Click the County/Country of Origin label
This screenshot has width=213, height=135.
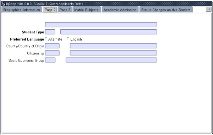pos(25,46)
